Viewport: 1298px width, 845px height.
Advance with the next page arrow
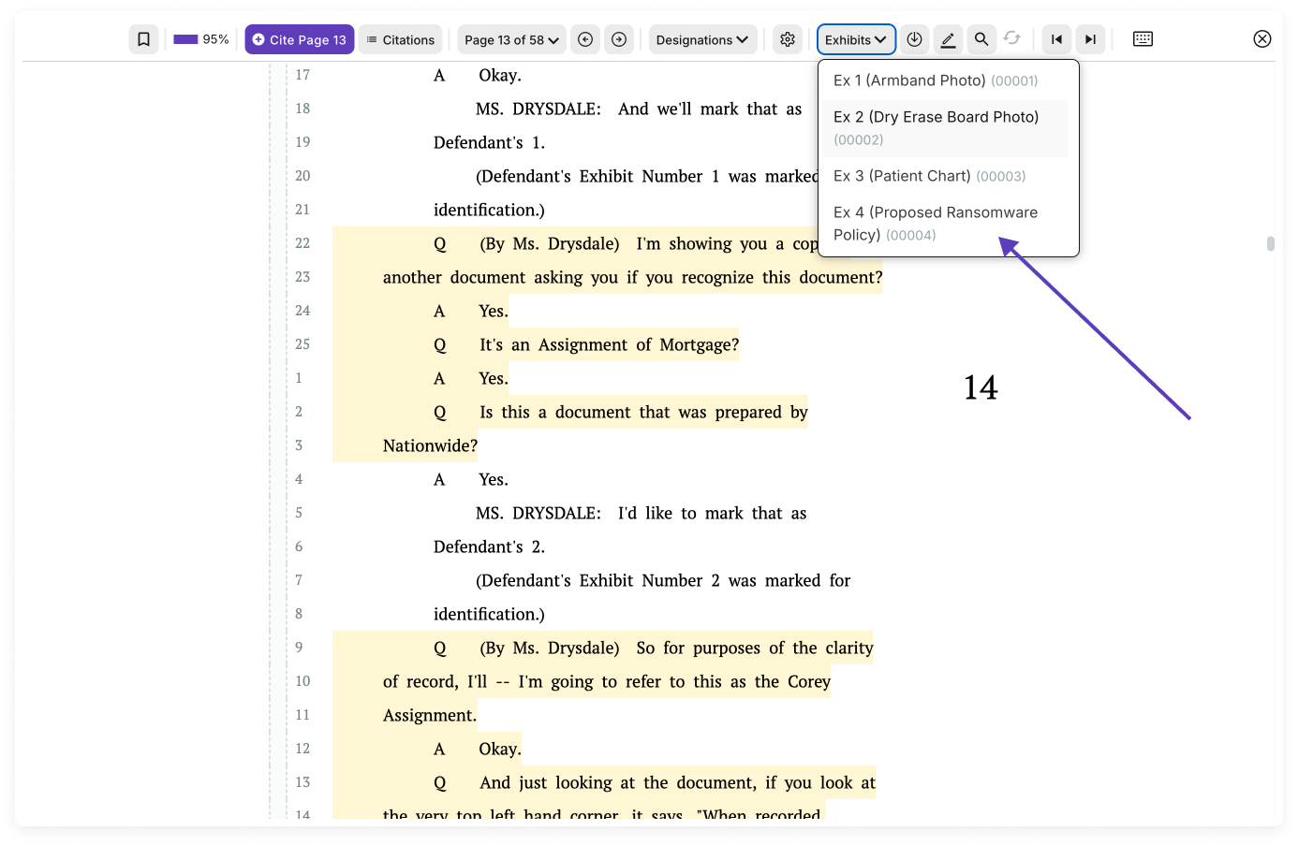(618, 38)
